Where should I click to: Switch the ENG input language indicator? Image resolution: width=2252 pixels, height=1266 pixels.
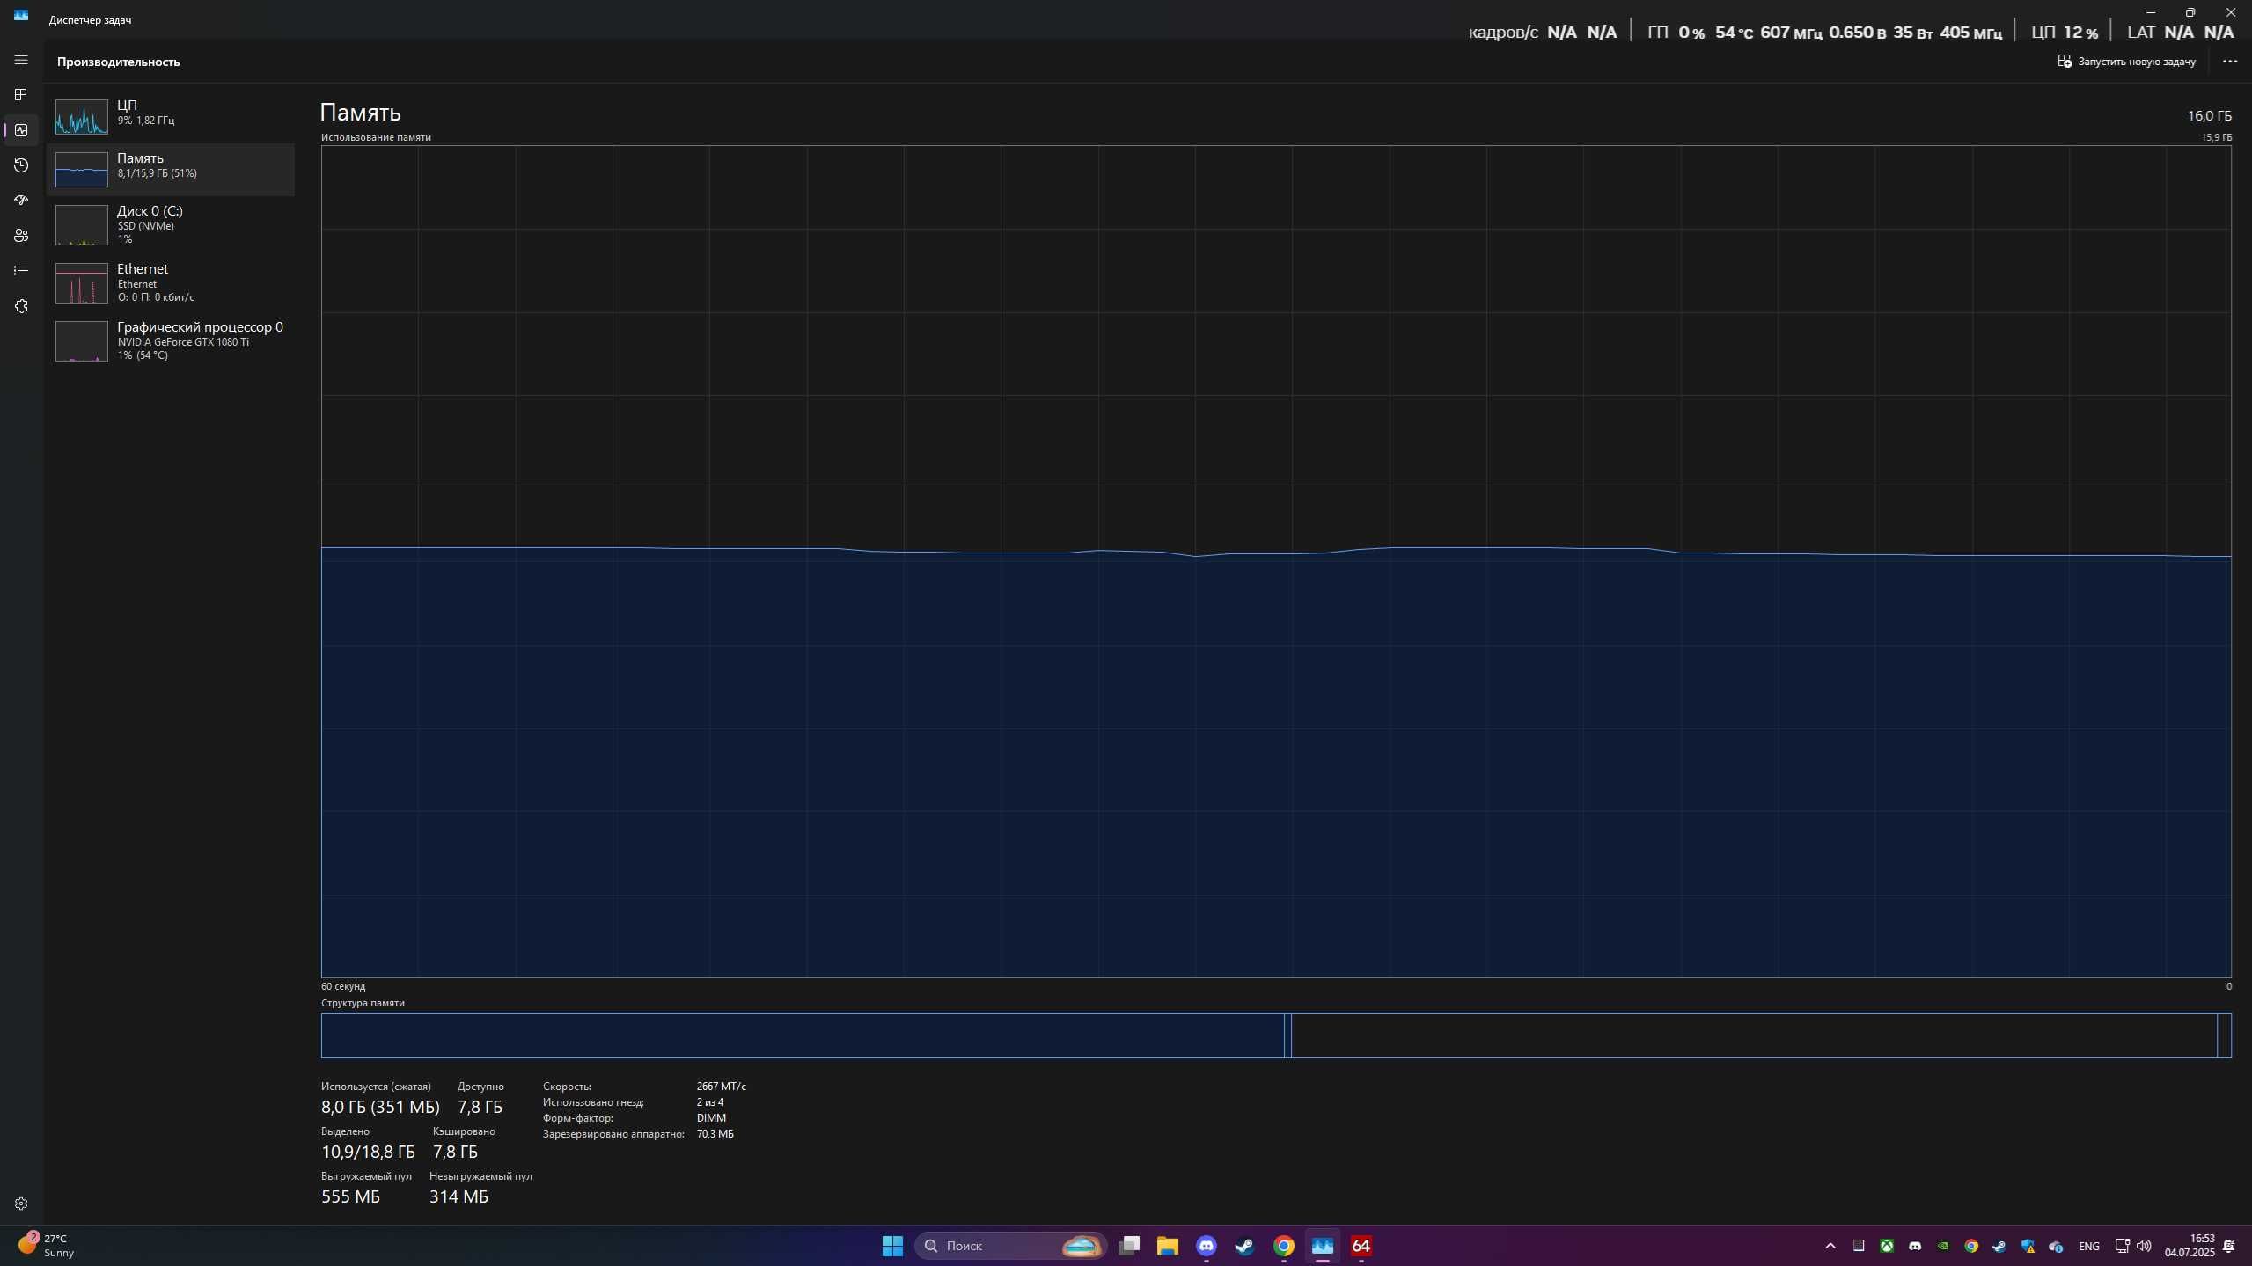[2089, 1246]
